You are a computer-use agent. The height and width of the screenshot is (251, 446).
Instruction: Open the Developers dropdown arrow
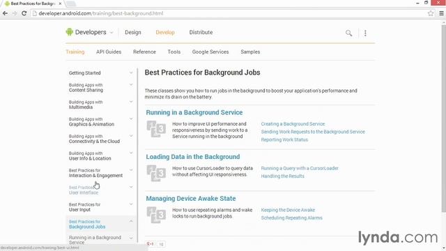111,33
